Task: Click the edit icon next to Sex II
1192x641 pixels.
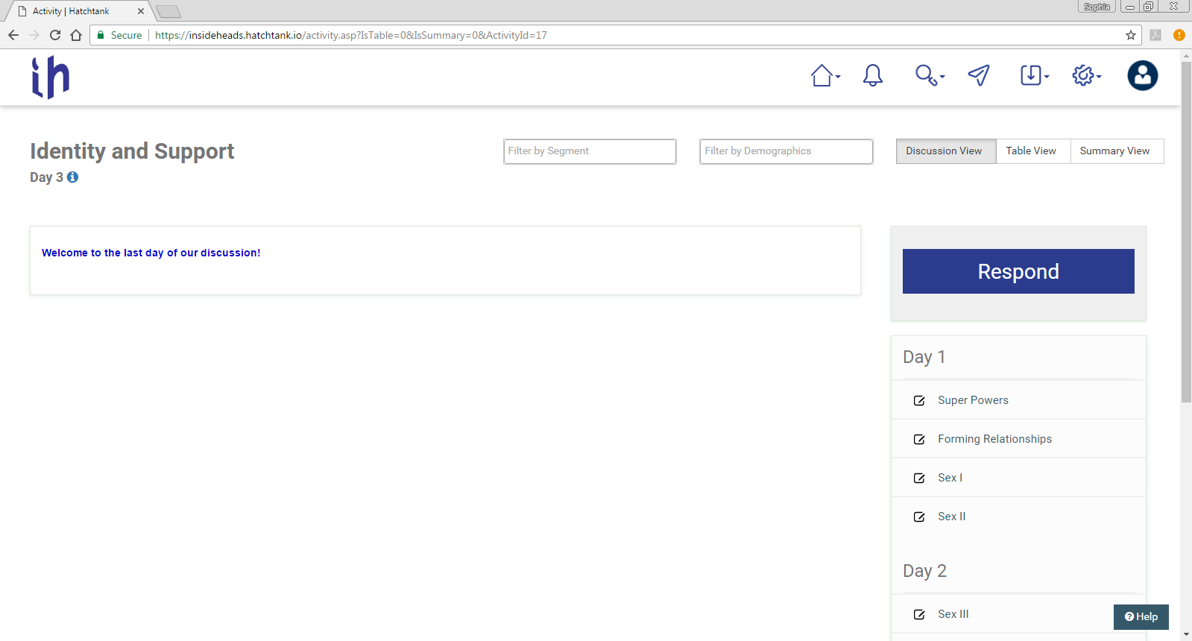Action: 919,517
